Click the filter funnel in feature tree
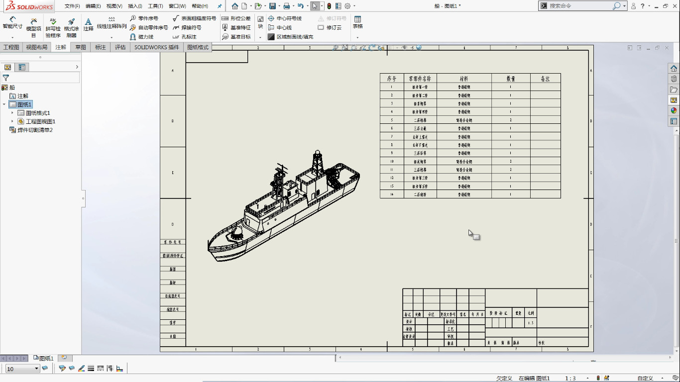680x382 pixels. tap(6, 78)
